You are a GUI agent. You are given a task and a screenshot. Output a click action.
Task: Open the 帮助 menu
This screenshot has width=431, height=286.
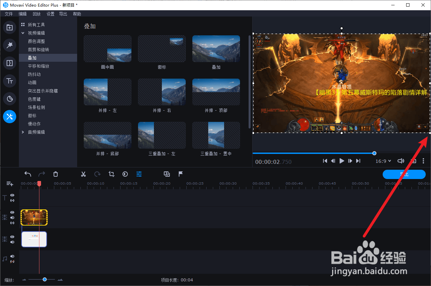(77, 14)
